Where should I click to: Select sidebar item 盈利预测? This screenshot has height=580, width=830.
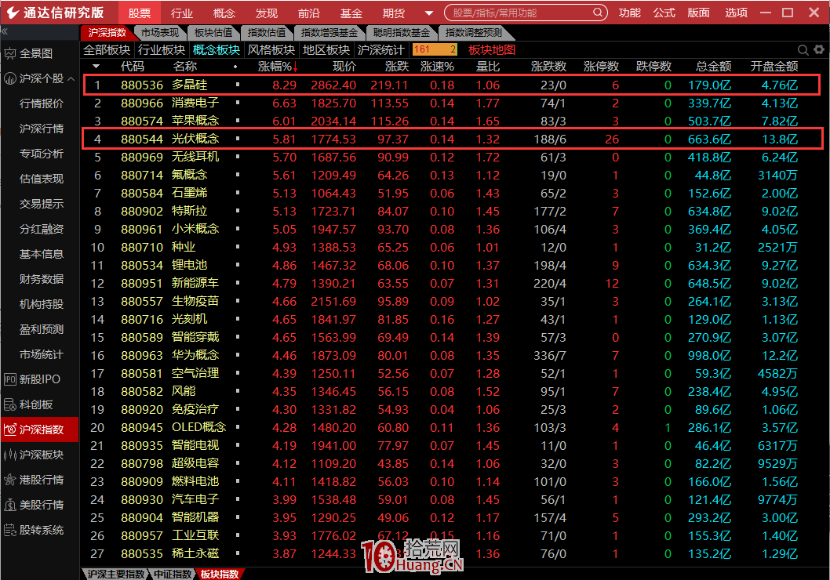coord(42,329)
